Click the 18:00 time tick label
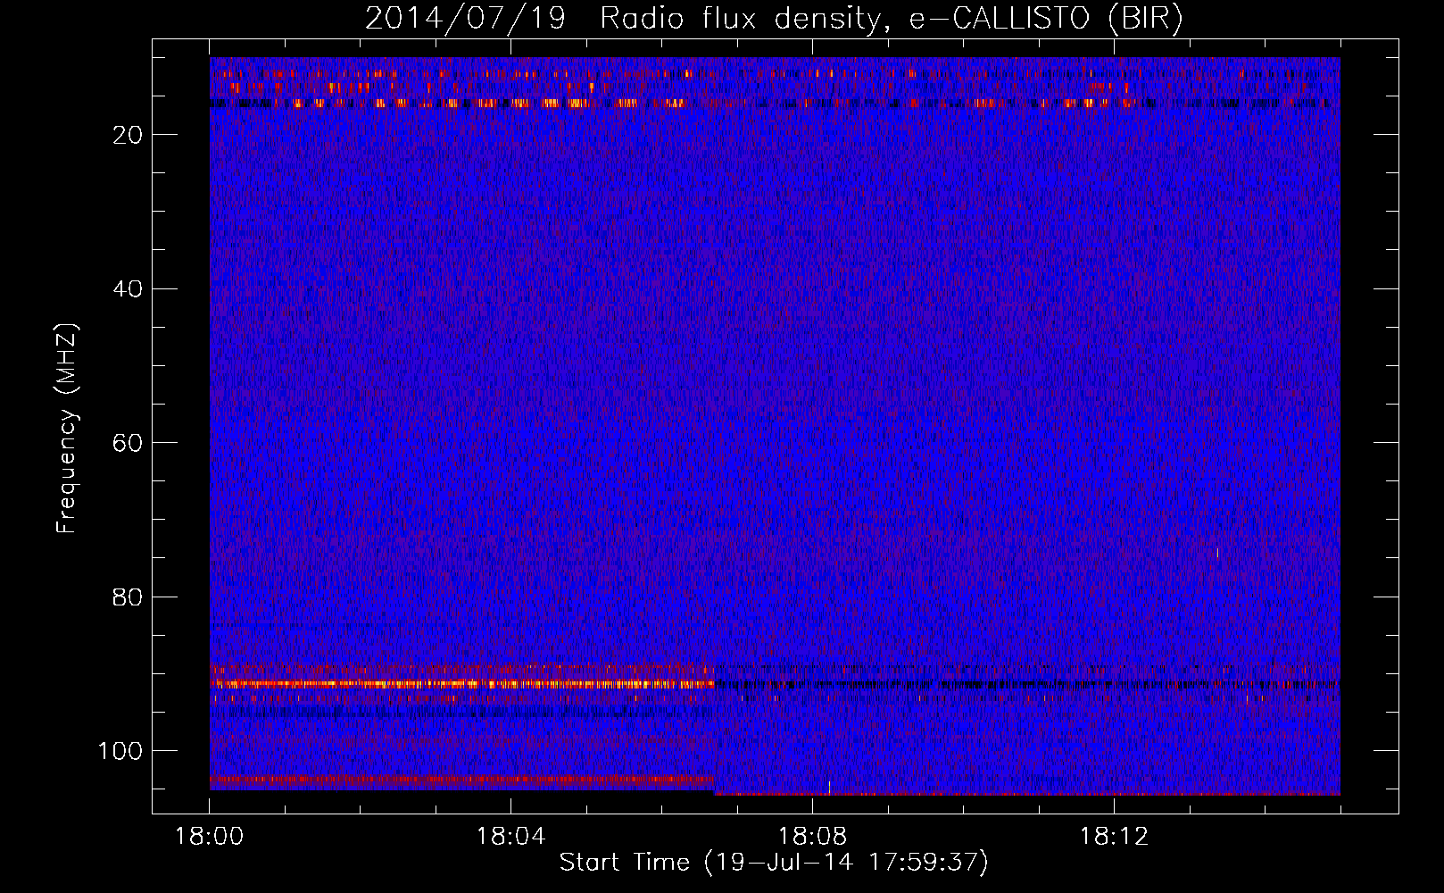This screenshot has height=893, width=1444. (210, 837)
